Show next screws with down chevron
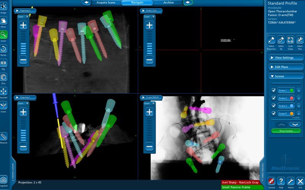Viewport: 305px width, 190px height. 295,125
